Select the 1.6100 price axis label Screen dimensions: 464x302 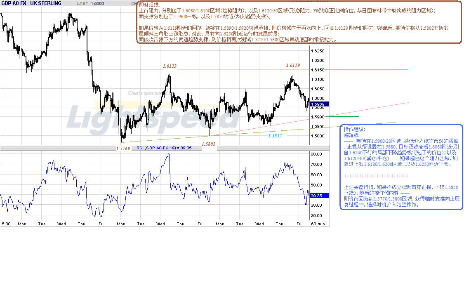point(318,79)
